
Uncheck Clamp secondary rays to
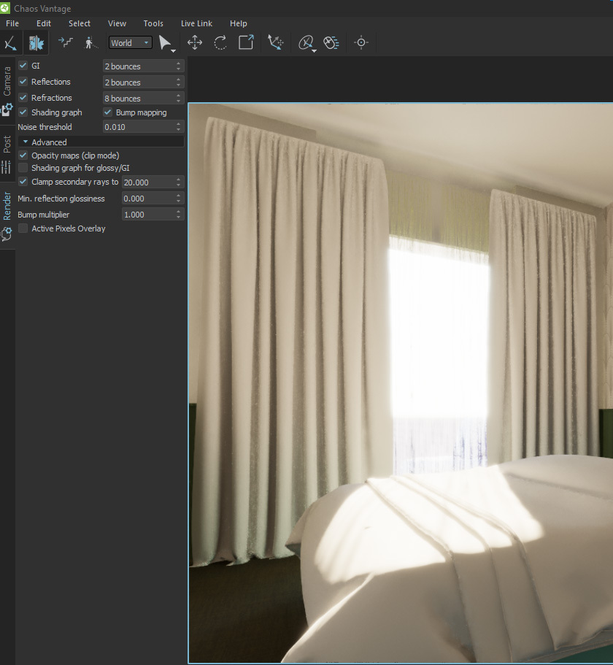click(23, 182)
